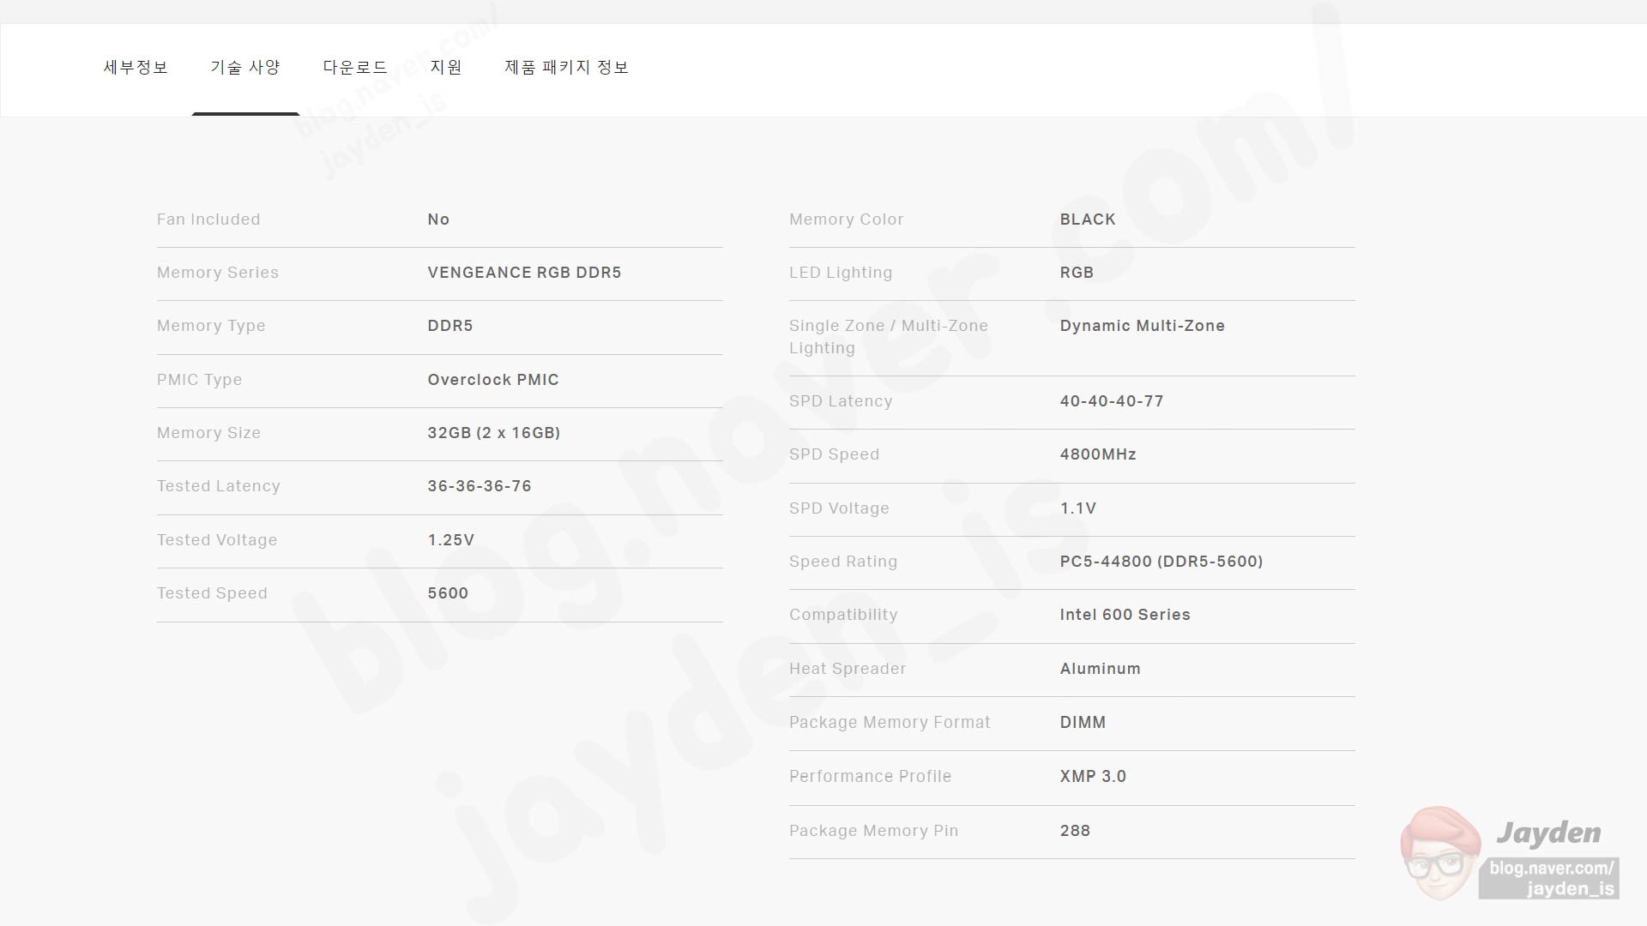Click the 'PMIC Type' label
Viewport: 1647px width, 926px height.
(199, 380)
